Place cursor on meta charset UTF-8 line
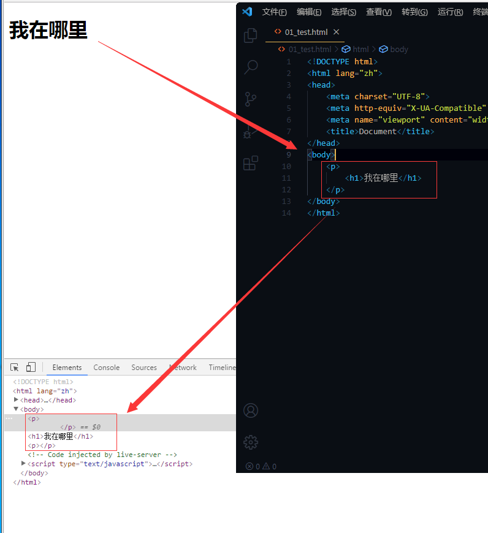 (378, 97)
